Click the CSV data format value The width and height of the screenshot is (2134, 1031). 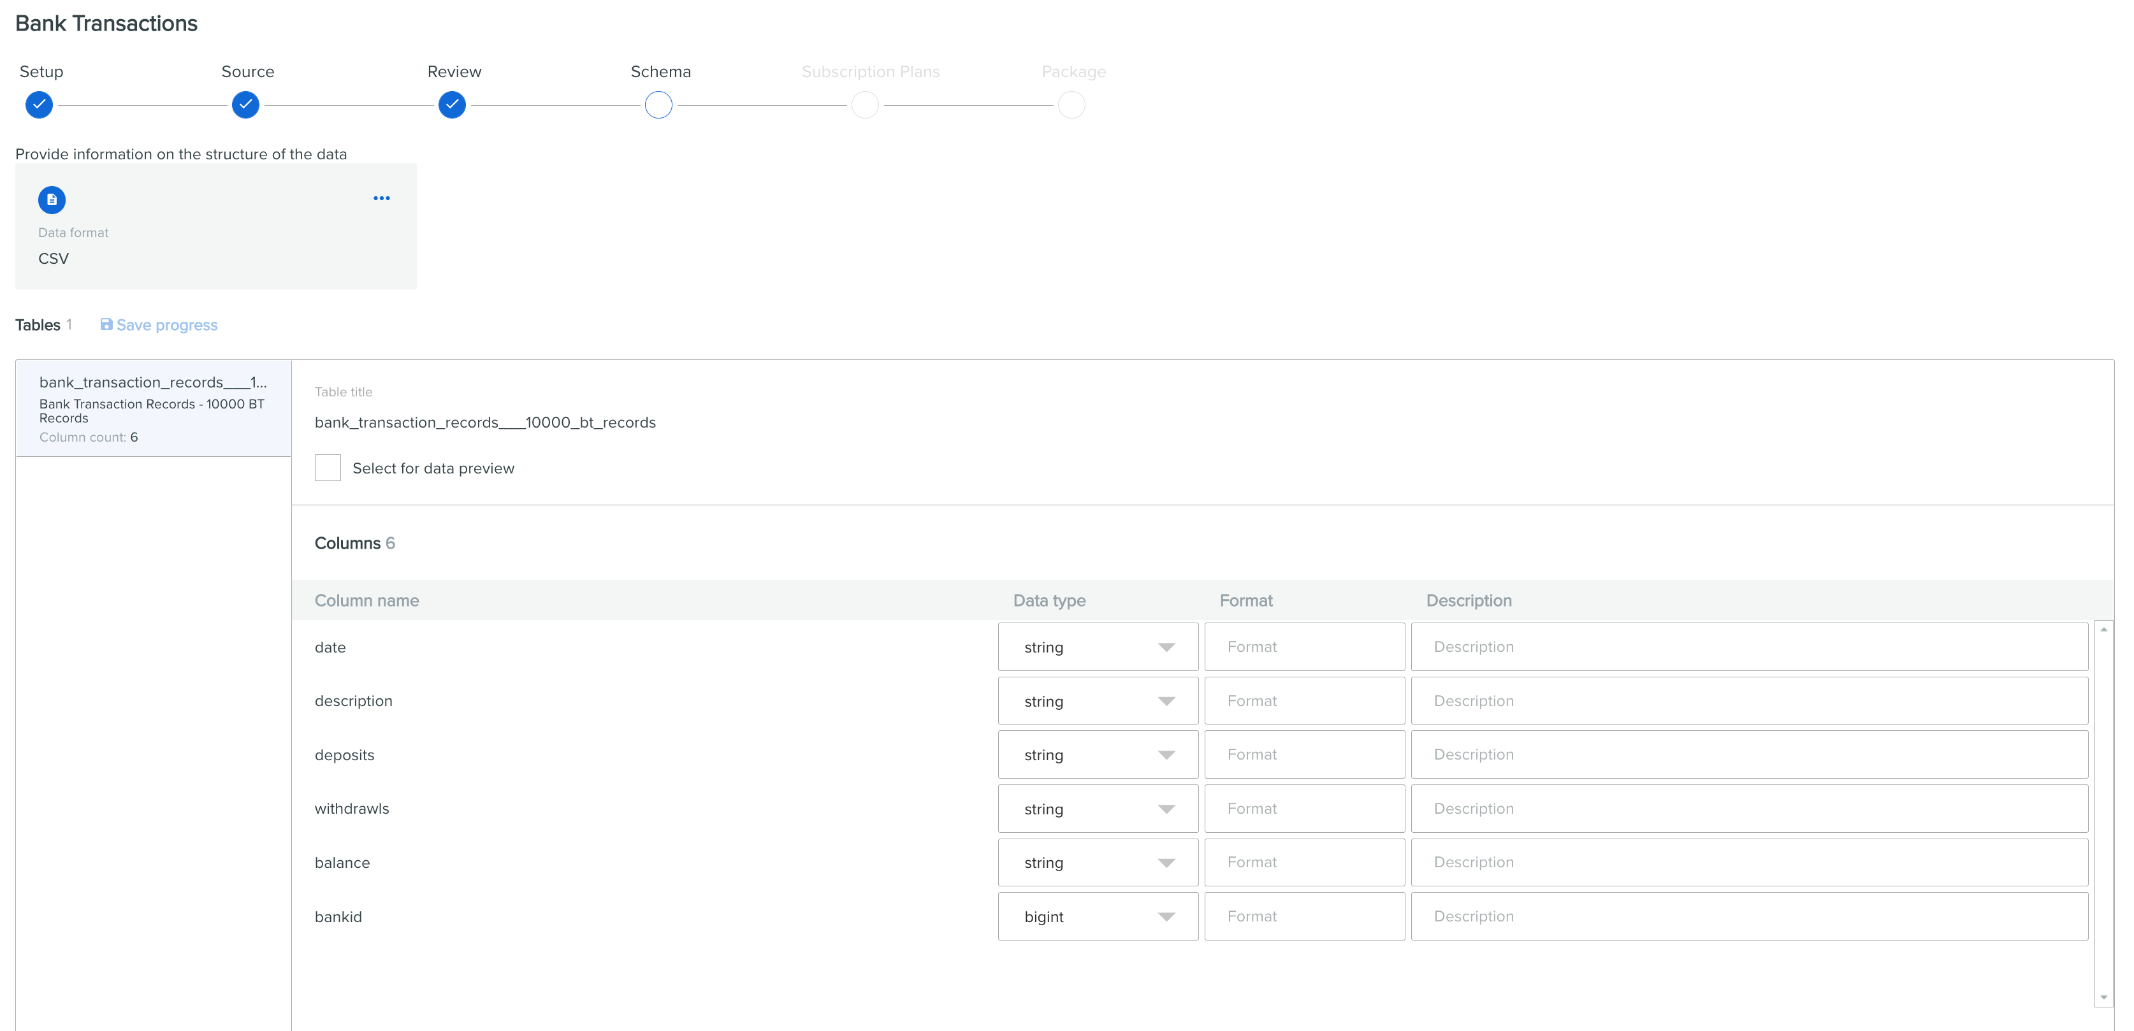tap(53, 258)
